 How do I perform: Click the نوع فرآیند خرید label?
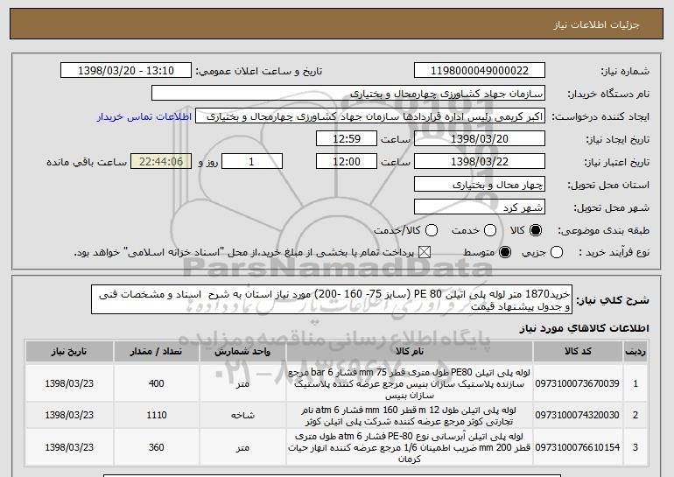point(614,253)
